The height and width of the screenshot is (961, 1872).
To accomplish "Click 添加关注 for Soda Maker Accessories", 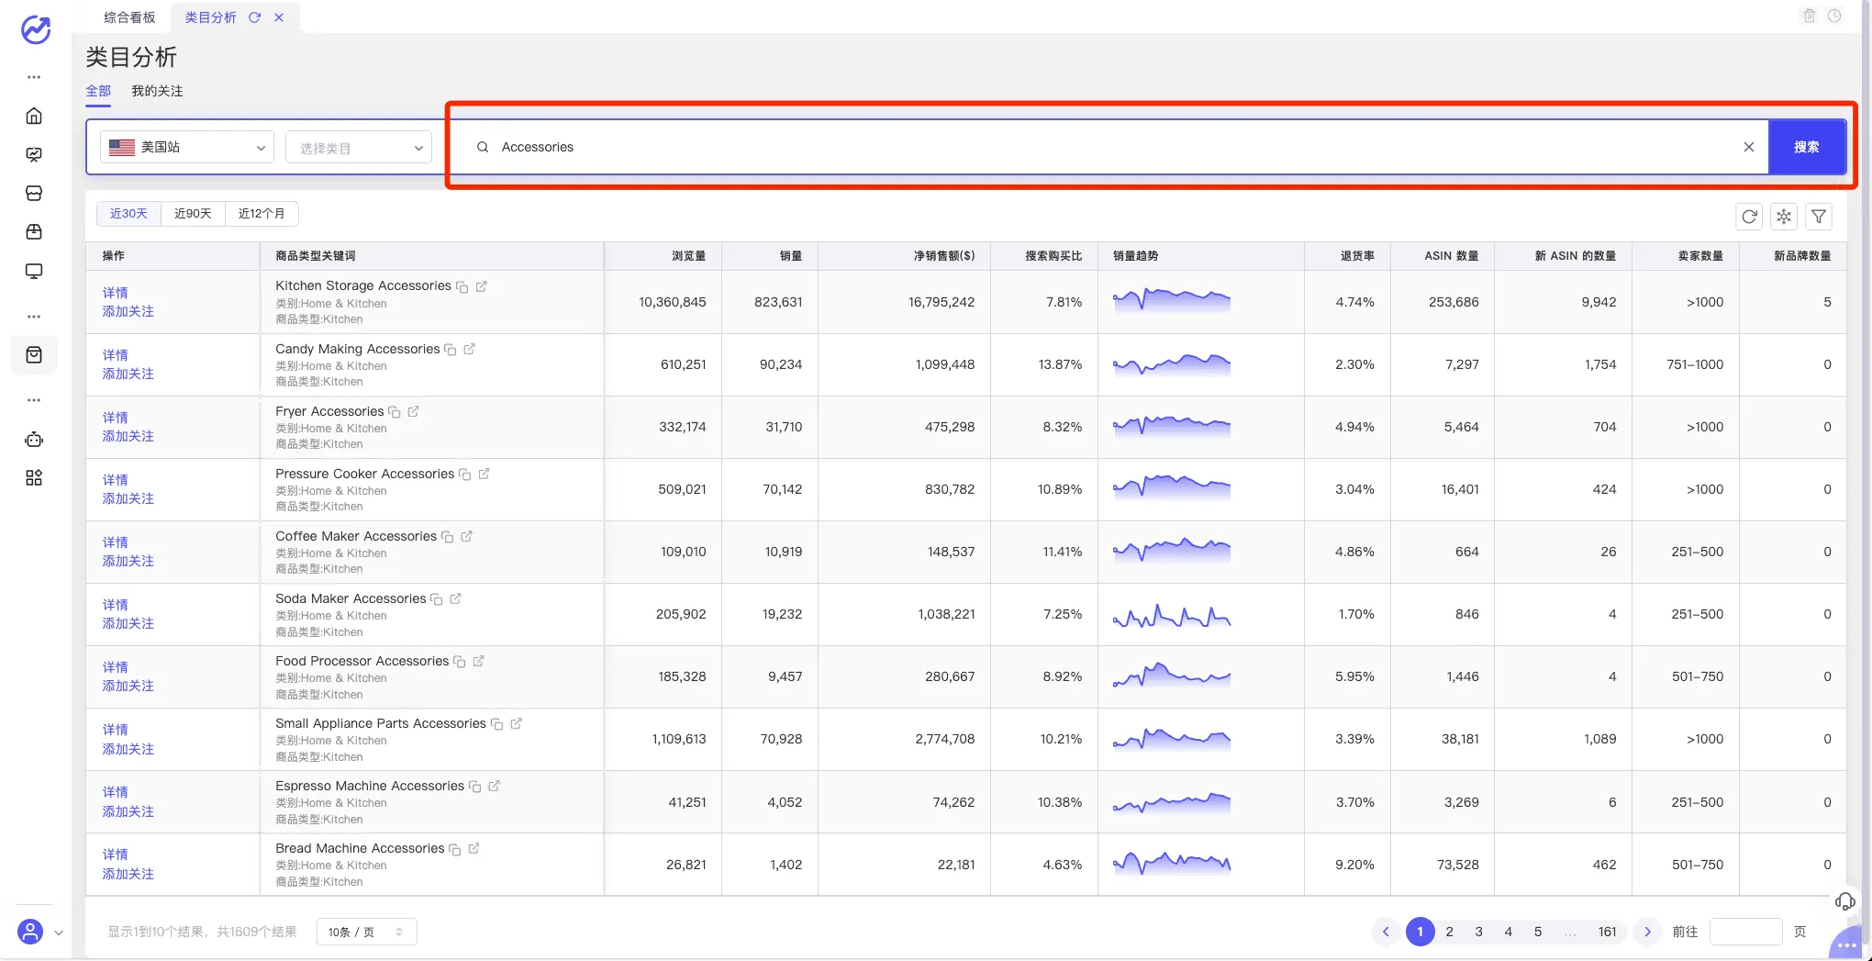I will pyautogui.click(x=128, y=623).
